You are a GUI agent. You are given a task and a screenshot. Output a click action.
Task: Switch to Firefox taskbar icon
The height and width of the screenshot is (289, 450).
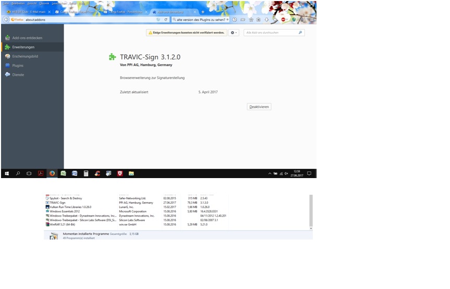[x=52, y=173]
